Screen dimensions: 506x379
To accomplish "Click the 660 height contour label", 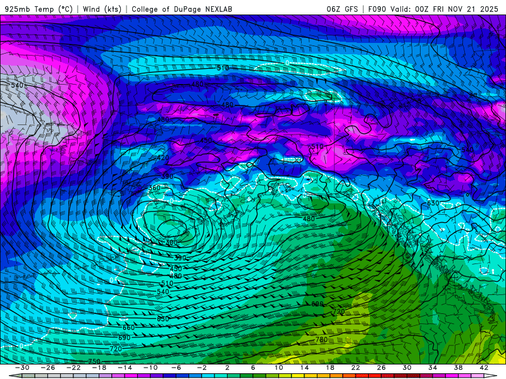I will (128, 327).
